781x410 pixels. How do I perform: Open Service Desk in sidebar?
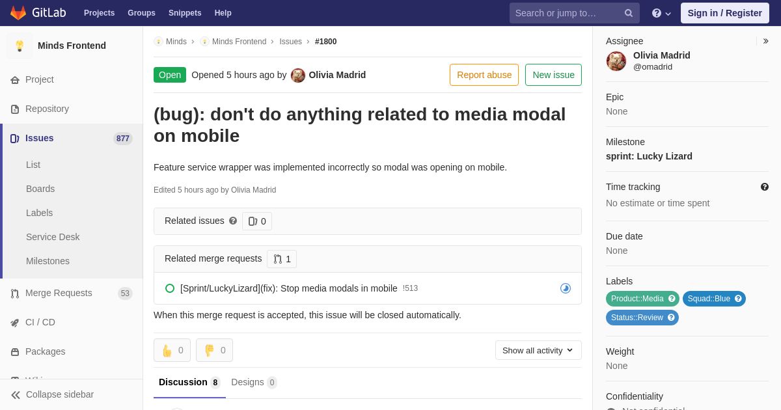click(x=53, y=238)
